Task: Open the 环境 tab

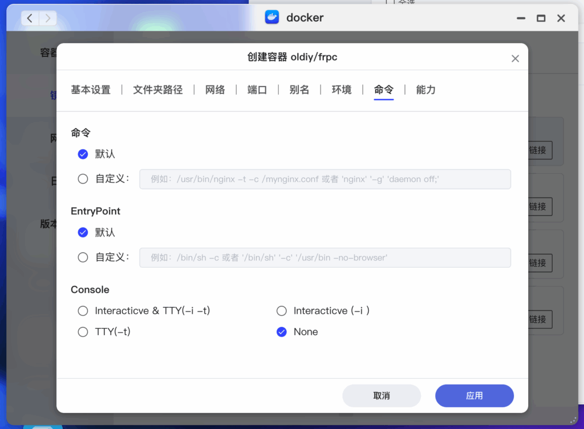Action: (x=341, y=89)
